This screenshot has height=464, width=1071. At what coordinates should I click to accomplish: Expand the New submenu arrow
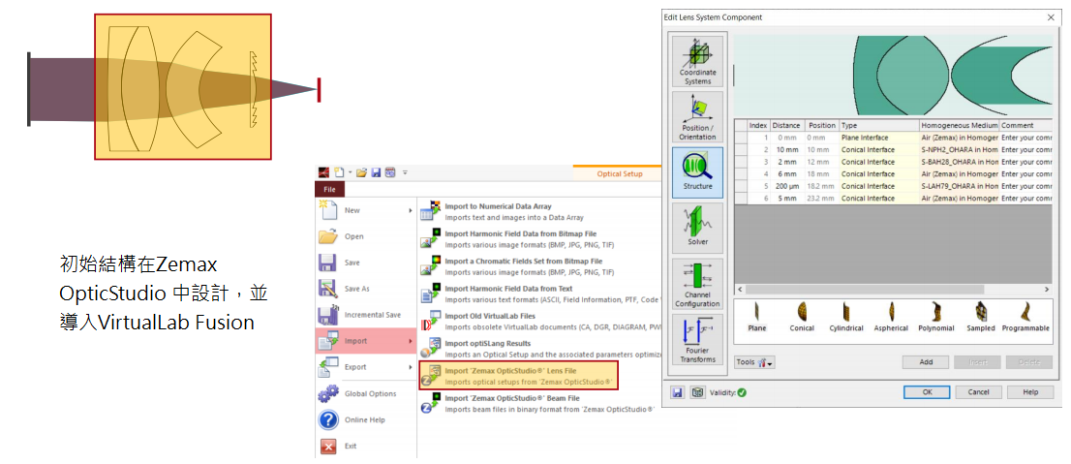411,210
